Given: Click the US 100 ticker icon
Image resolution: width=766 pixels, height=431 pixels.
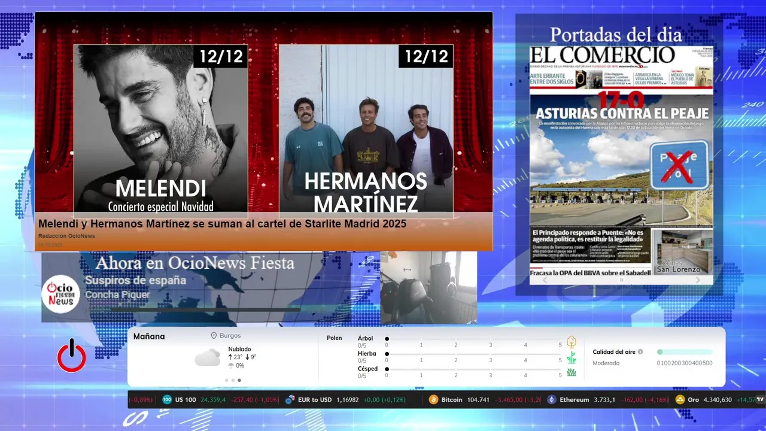Looking at the screenshot, I should (x=167, y=399).
